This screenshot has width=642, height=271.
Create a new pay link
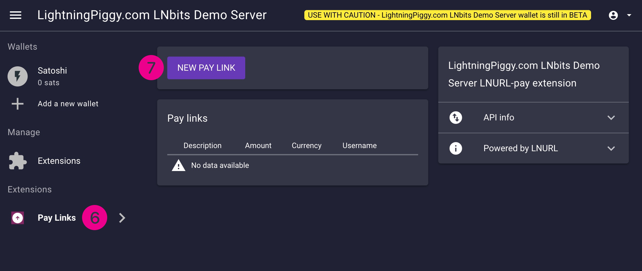point(206,68)
